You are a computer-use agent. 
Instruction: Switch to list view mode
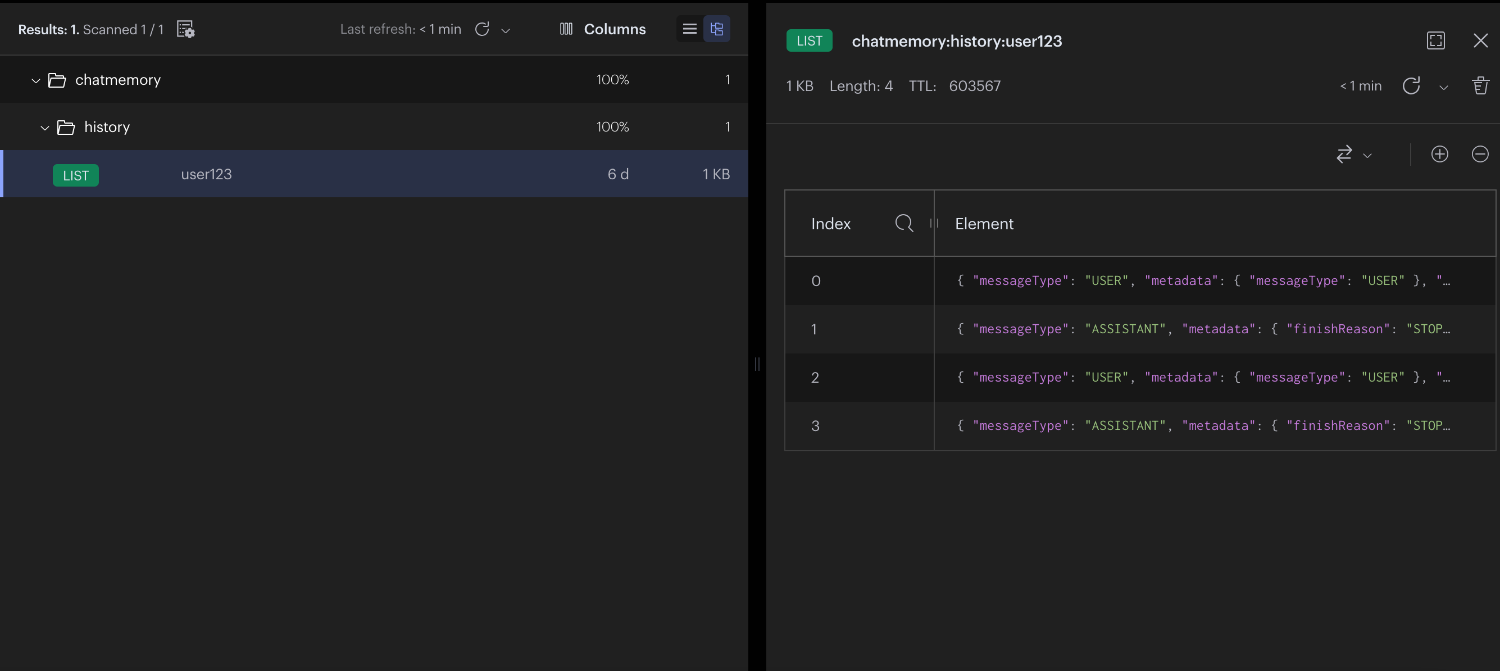point(689,29)
